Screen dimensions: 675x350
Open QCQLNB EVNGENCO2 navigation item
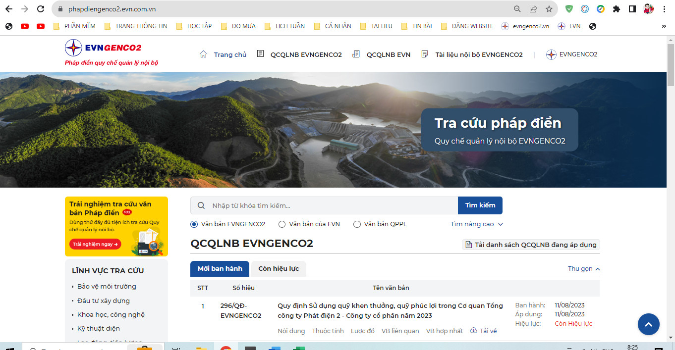point(299,54)
